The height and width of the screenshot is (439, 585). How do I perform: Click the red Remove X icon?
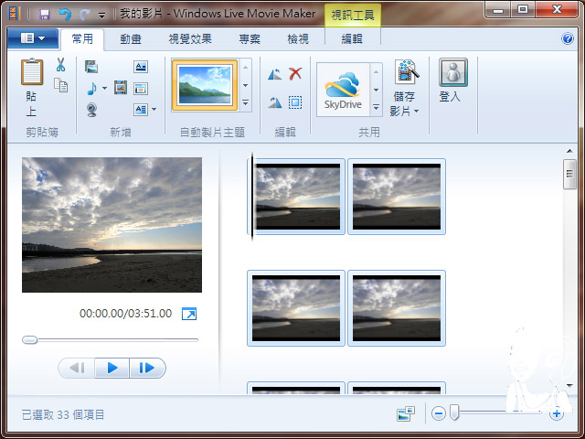tap(295, 73)
